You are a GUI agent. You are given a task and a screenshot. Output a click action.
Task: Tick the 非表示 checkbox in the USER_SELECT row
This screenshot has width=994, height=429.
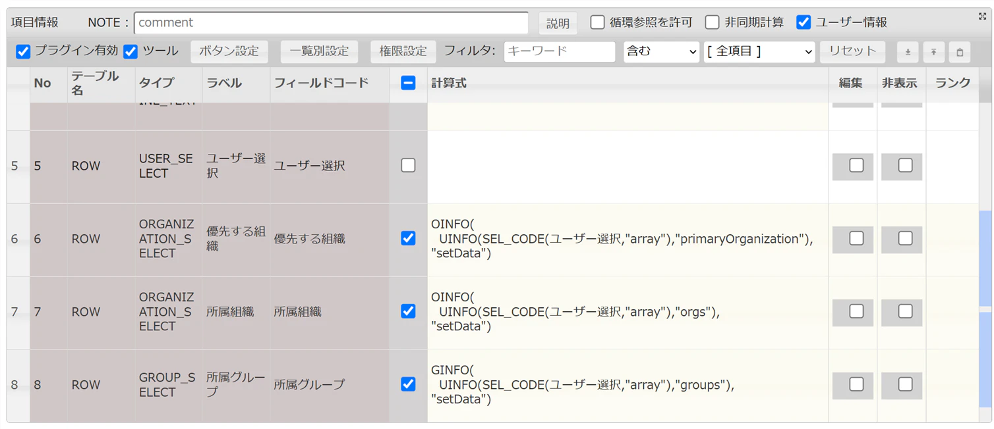(905, 165)
